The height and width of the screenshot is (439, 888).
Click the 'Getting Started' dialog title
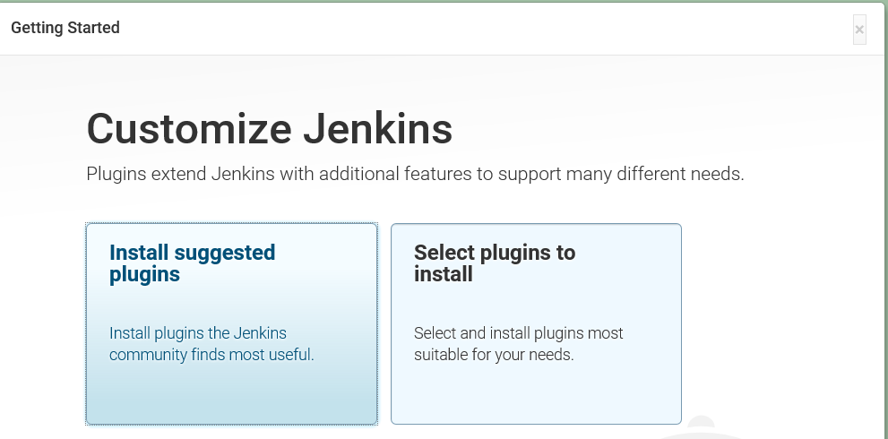pos(65,28)
